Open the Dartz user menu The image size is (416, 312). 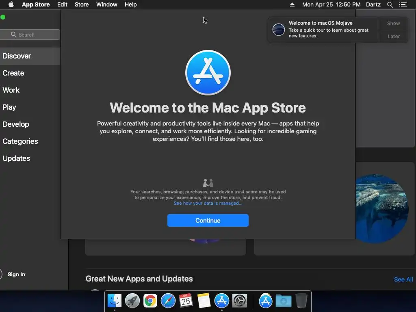373,4
